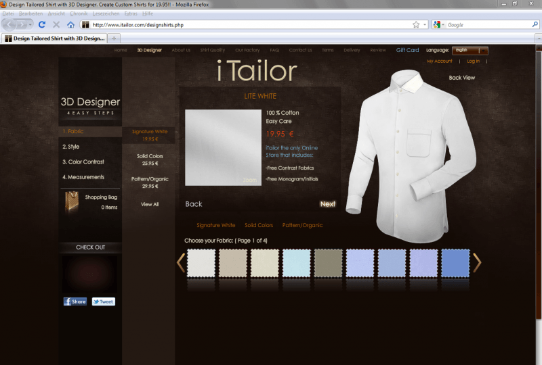Viewport: 542px width, 365px height.
Task: Open the Hilfe menu
Action: [147, 14]
